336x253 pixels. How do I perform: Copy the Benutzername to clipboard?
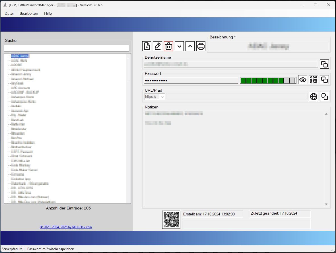point(324,64)
